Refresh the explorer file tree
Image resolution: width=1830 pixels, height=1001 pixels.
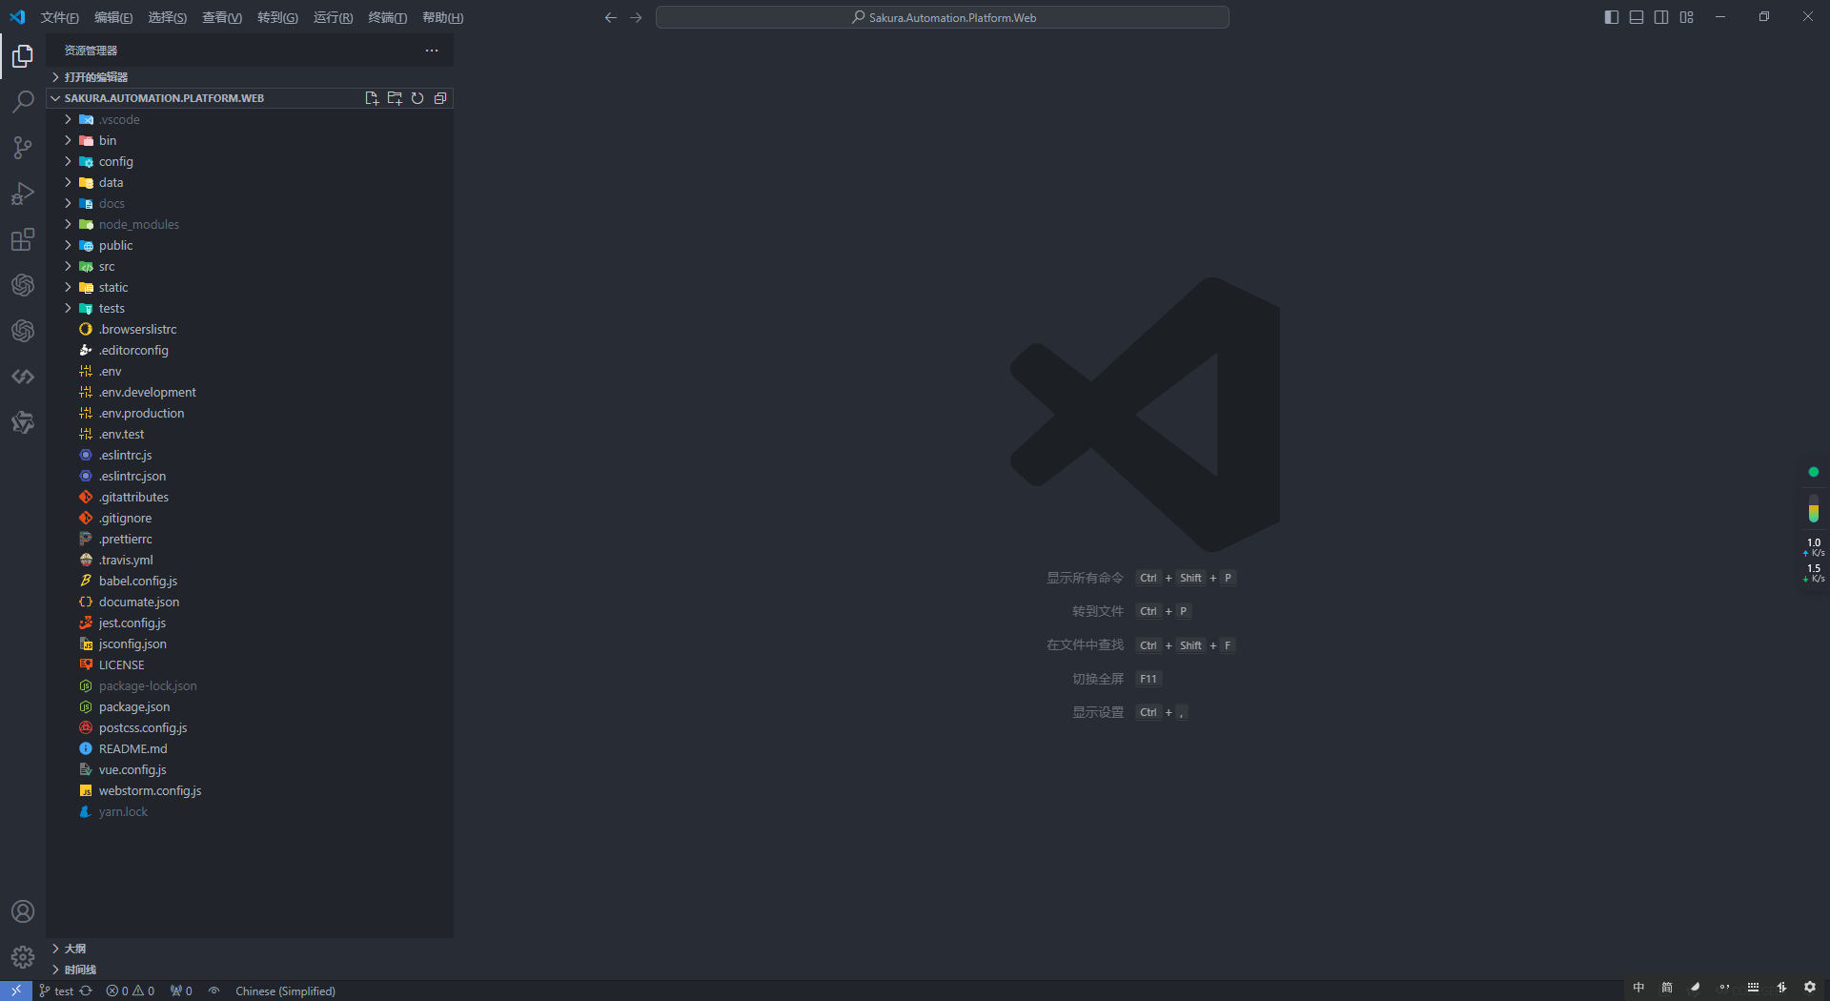417,98
